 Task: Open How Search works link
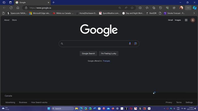click(x=39, y=102)
